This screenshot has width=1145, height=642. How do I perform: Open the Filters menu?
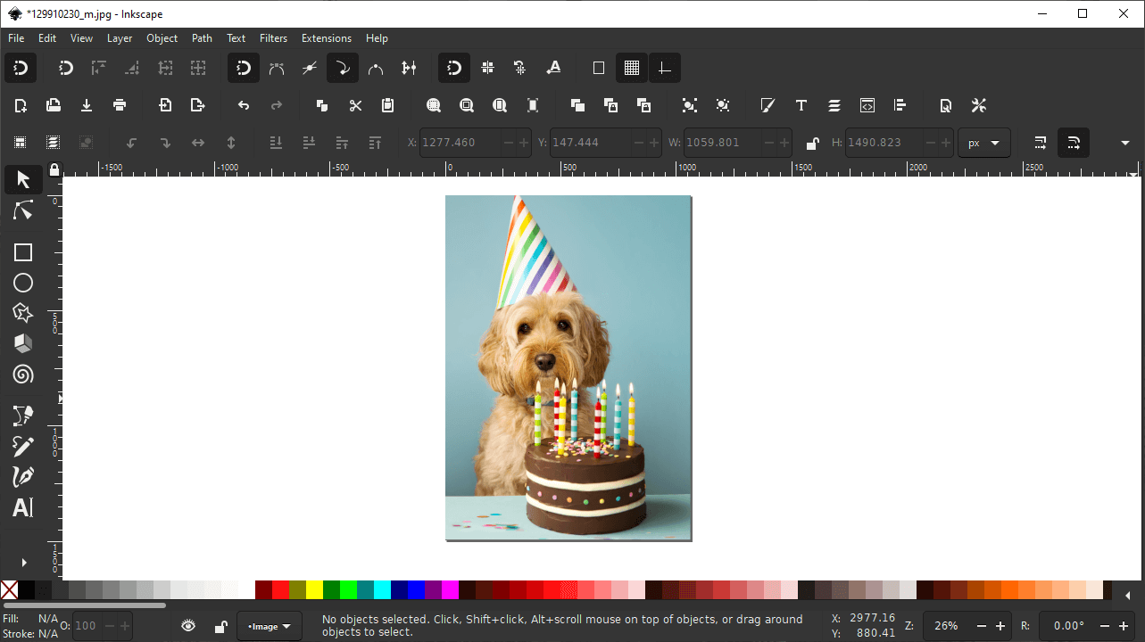[x=274, y=38]
